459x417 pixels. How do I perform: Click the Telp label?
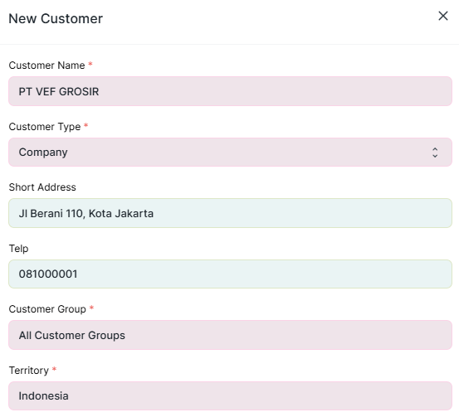pyautogui.click(x=19, y=249)
